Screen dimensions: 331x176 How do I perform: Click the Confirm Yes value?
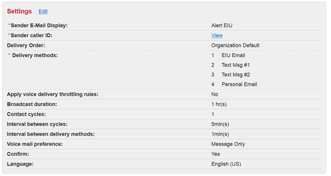tap(216, 154)
